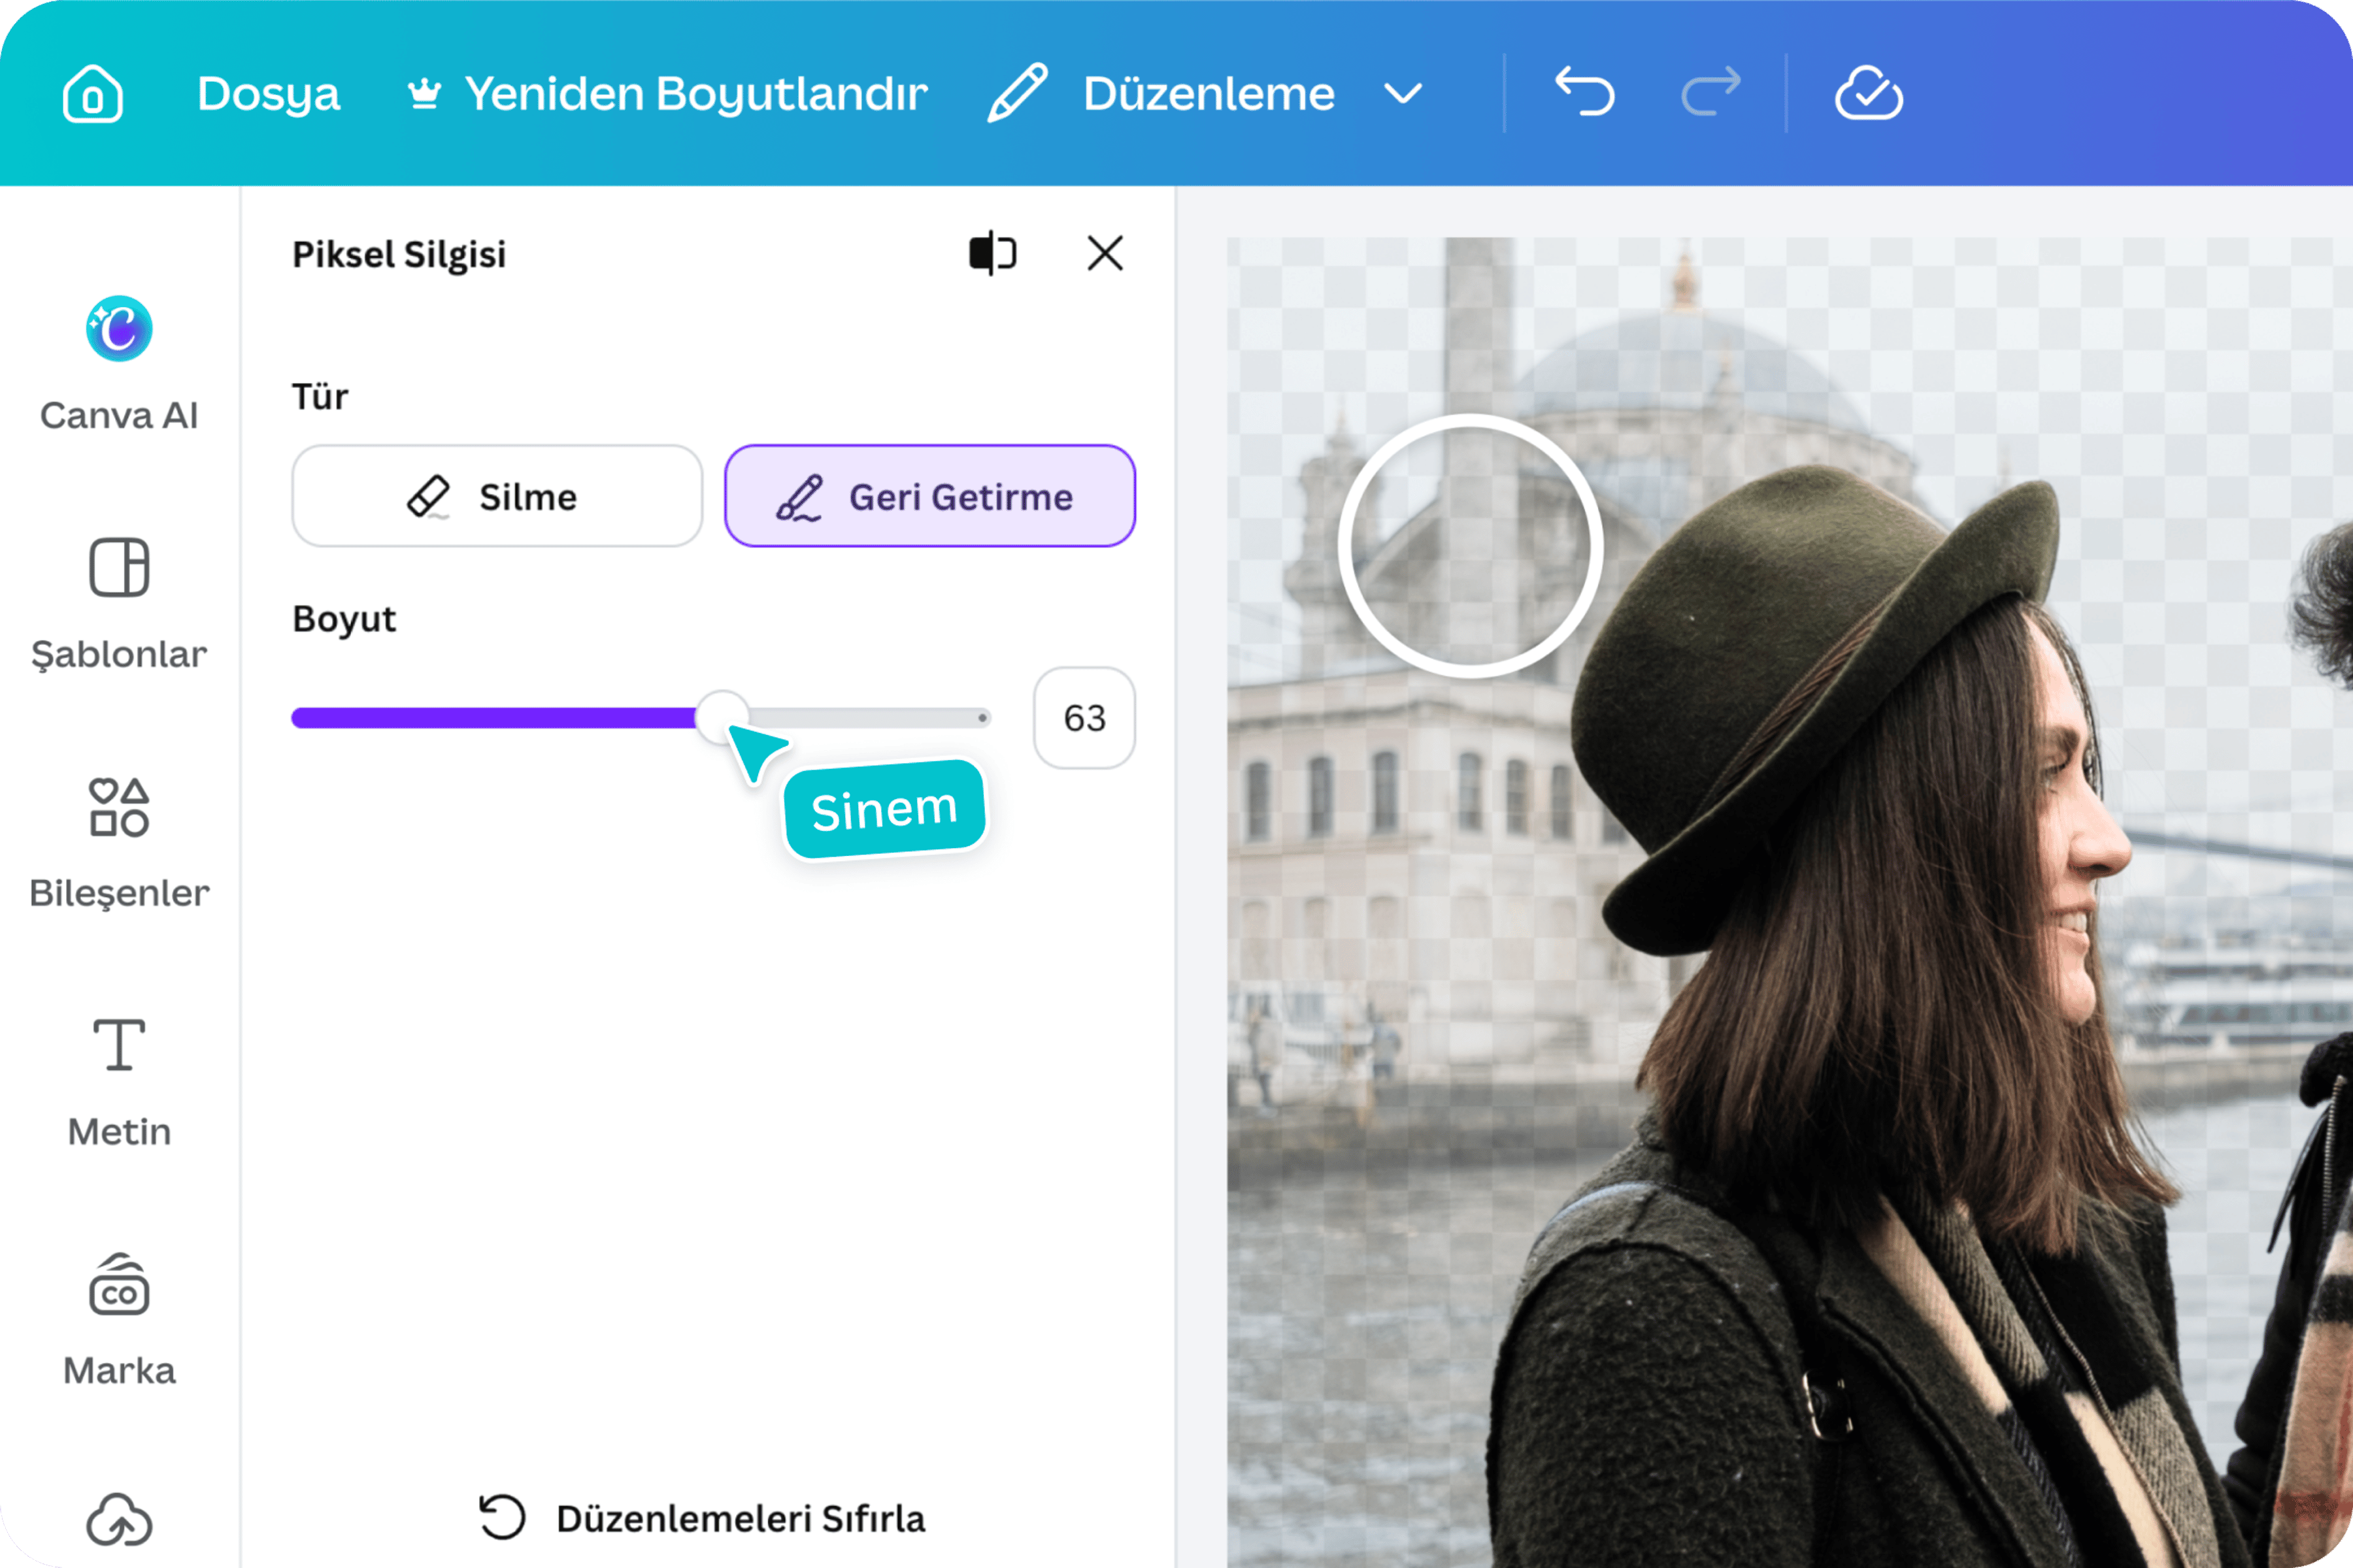2353x1568 pixels.
Task: Click the Düzenleme label in header
Action: tap(1209, 94)
